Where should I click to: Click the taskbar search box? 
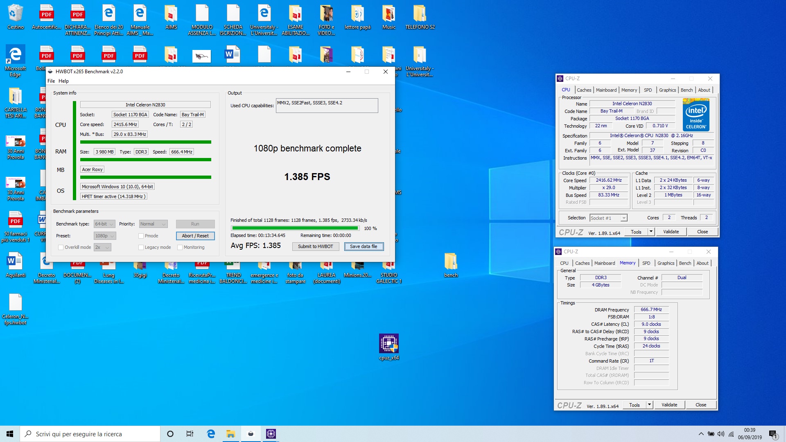point(90,434)
